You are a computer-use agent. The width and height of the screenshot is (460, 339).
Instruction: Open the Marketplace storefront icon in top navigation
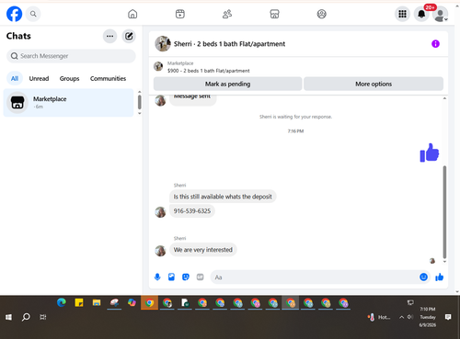click(x=274, y=14)
